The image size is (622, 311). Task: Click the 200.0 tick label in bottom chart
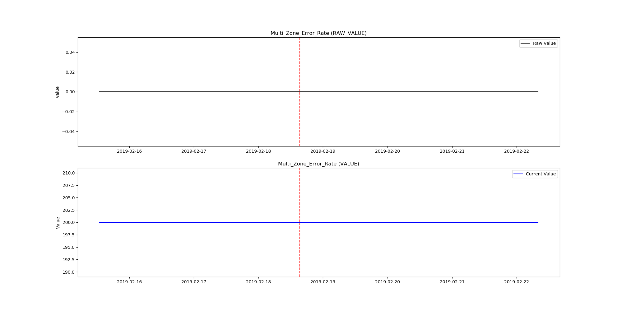coord(68,222)
